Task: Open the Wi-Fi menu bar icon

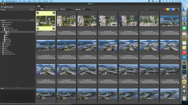Action: (167, 1)
